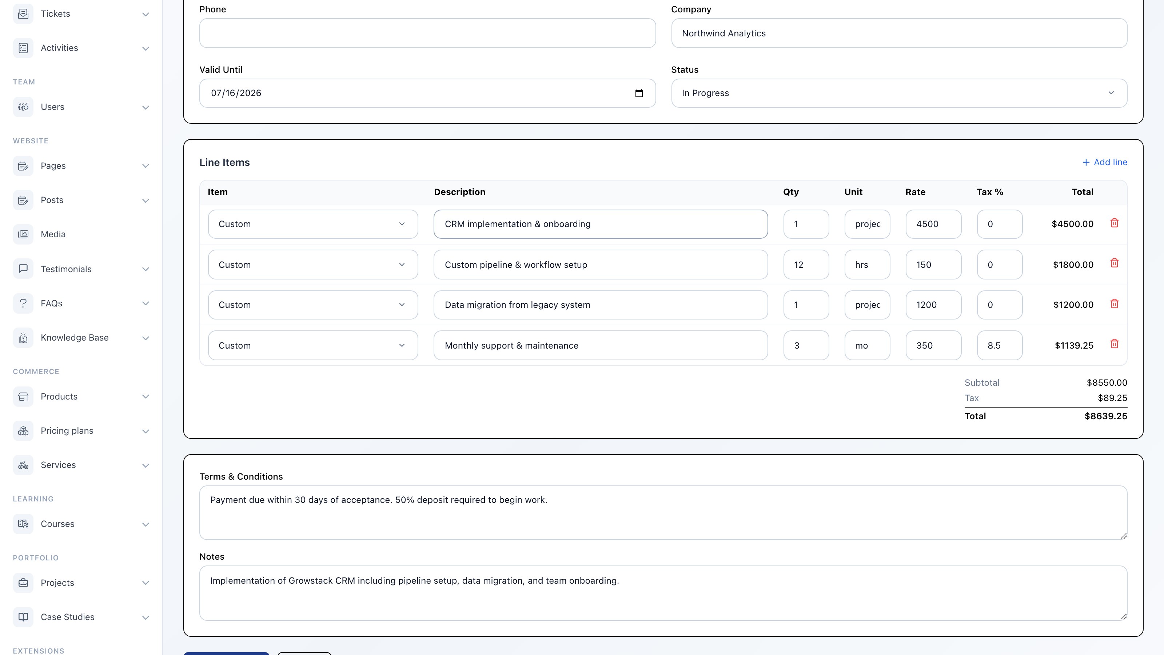
Task: Click the Products storefront icon
Action: 23,396
